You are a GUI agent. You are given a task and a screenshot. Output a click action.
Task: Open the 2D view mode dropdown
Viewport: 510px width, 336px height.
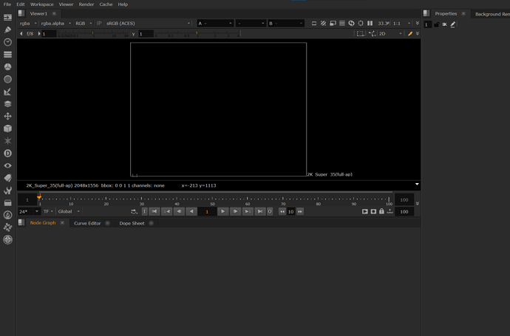[x=390, y=33]
